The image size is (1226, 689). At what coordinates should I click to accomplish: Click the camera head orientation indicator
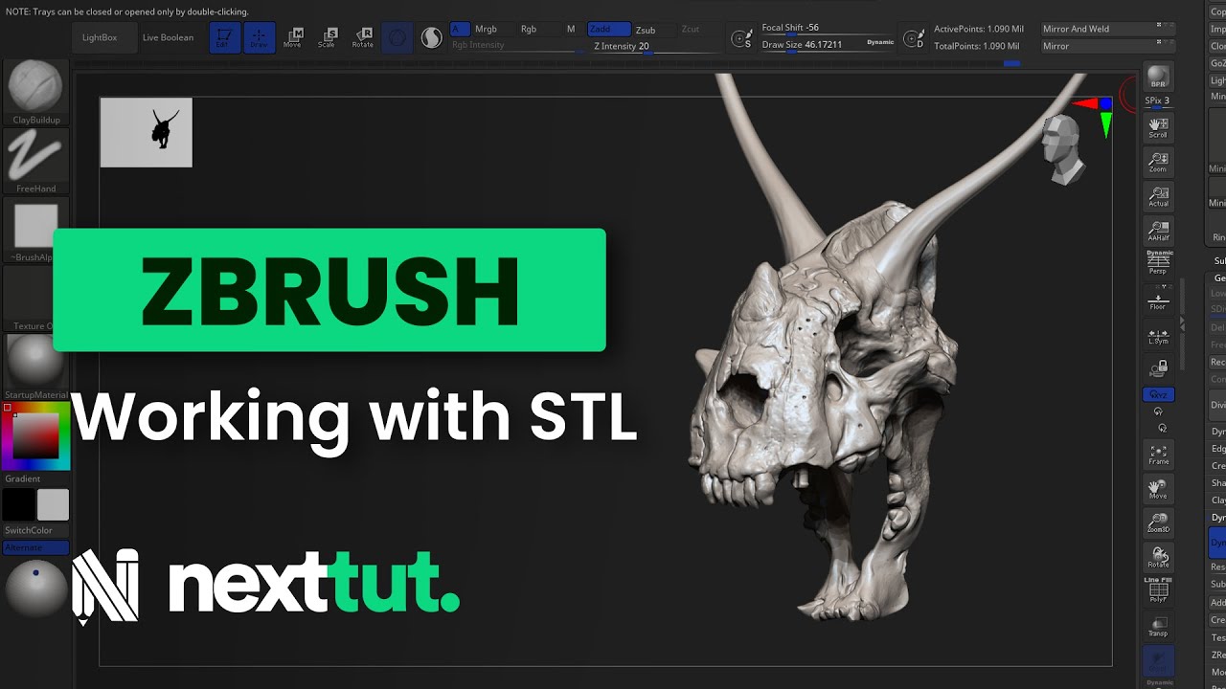(x=1063, y=150)
